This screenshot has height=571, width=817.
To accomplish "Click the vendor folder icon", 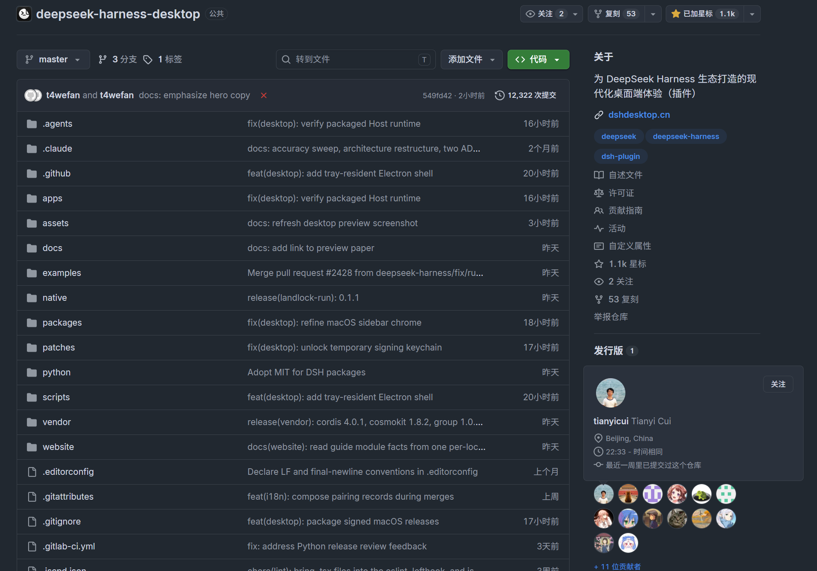I will click(32, 422).
